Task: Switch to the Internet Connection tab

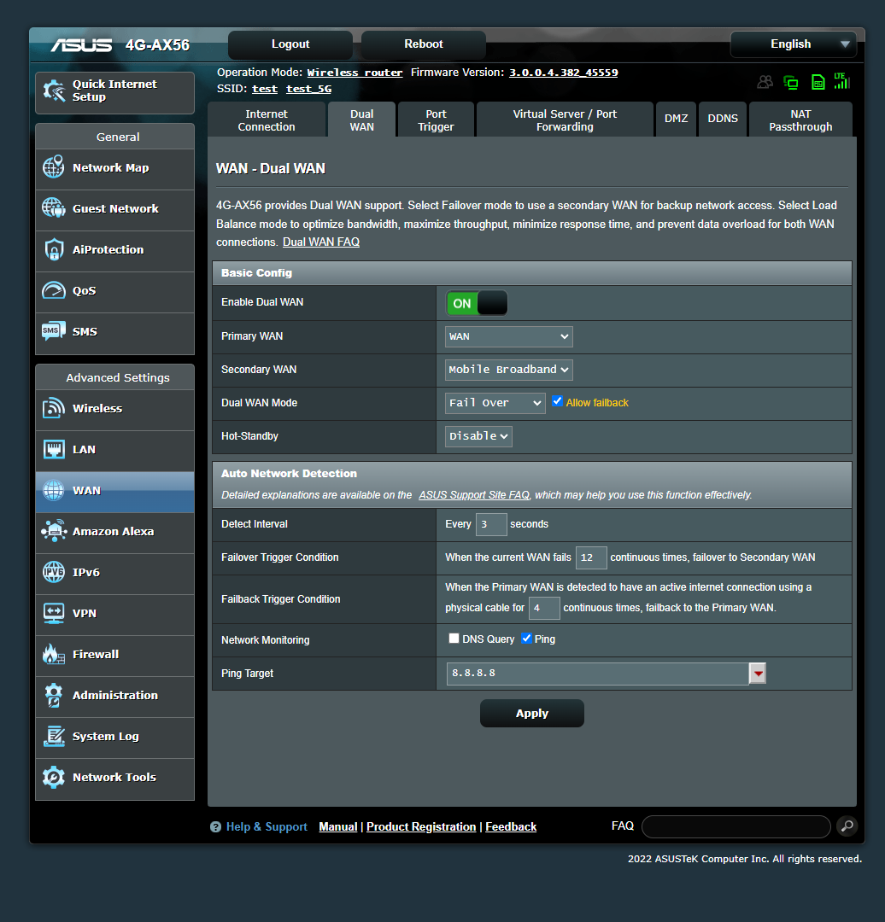Action: [267, 120]
